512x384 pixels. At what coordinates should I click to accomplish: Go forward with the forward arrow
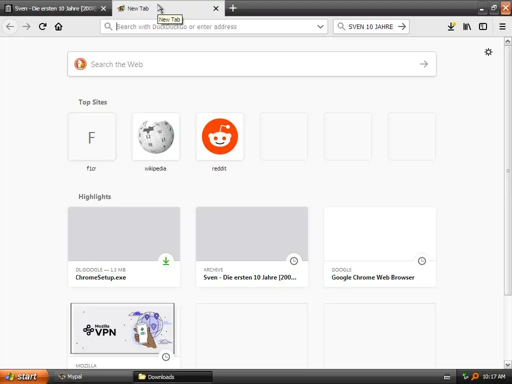[26, 26]
